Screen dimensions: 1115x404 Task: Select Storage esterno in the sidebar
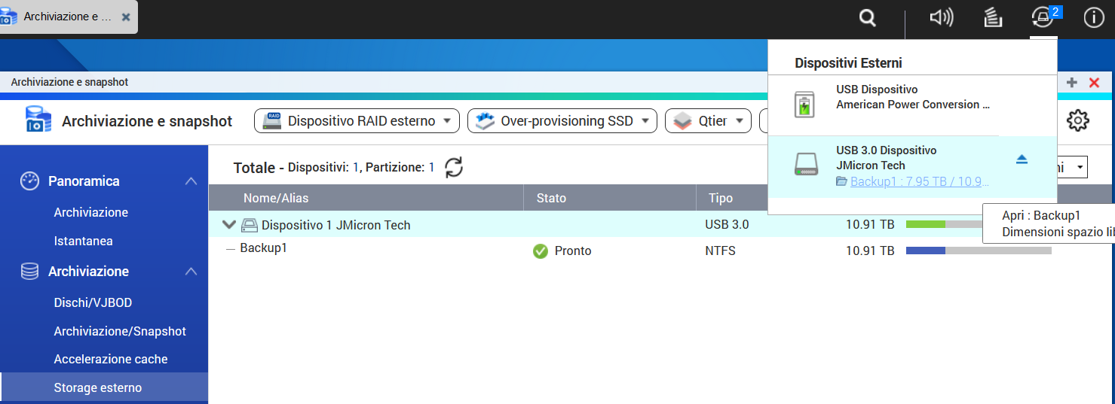coord(98,388)
